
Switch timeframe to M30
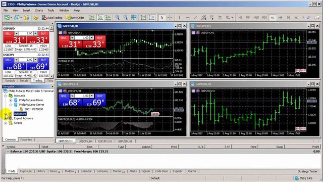click(264, 18)
